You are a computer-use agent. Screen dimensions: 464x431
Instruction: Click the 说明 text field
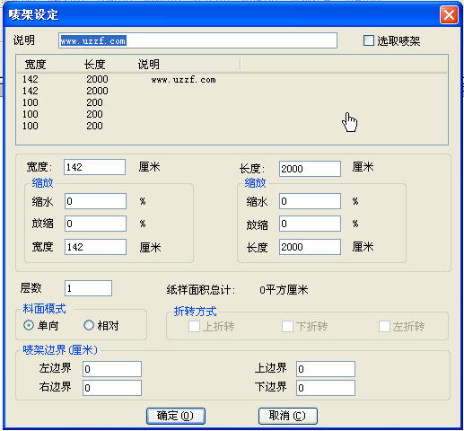tap(197, 40)
